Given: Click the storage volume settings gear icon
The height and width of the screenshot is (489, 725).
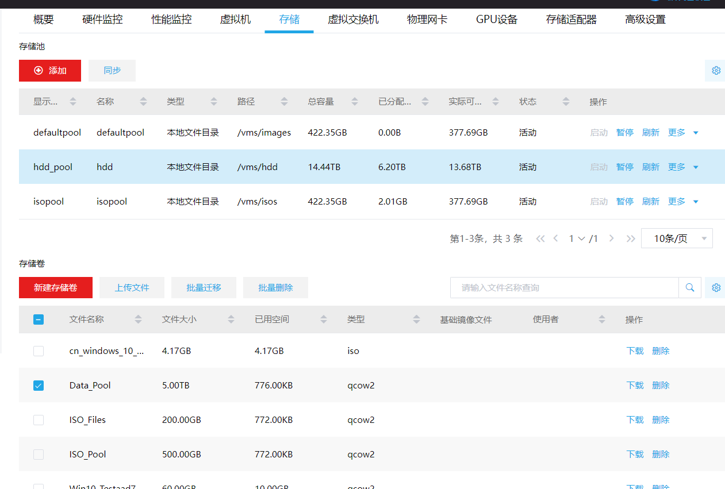Looking at the screenshot, I should [716, 288].
